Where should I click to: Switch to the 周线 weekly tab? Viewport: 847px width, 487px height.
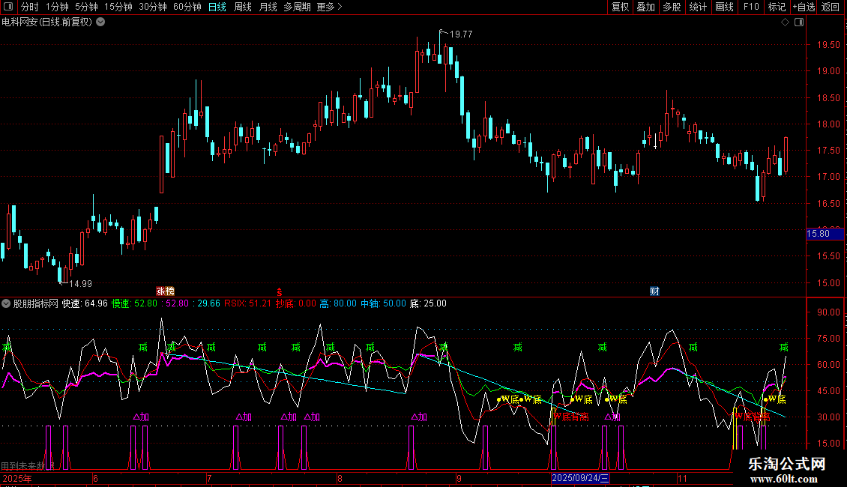click(x=242, y=7)
